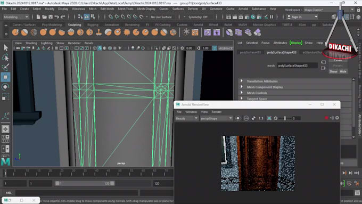Click Focus in Attribute Editor menu
The height and width of the screenshot is (204, 362).
[265, 43]
